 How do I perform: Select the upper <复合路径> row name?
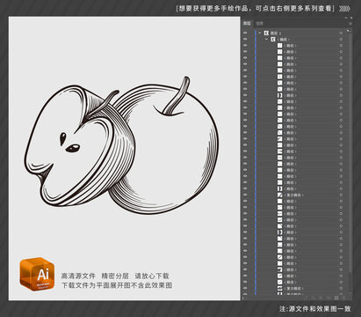[293, 195]
